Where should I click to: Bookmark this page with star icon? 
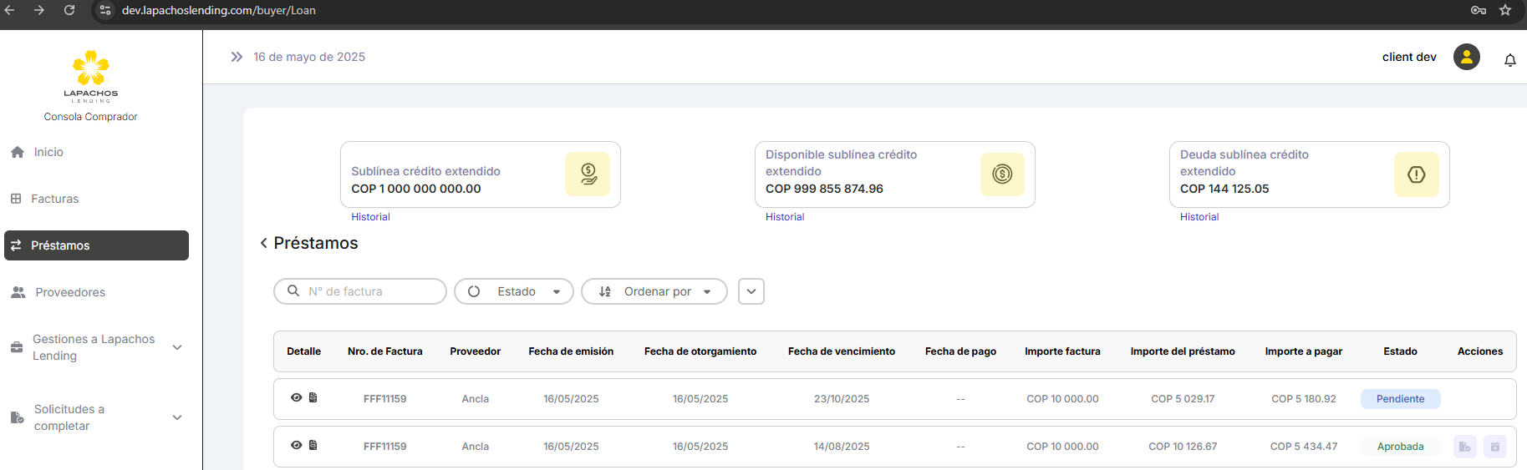click(1504, 10)
